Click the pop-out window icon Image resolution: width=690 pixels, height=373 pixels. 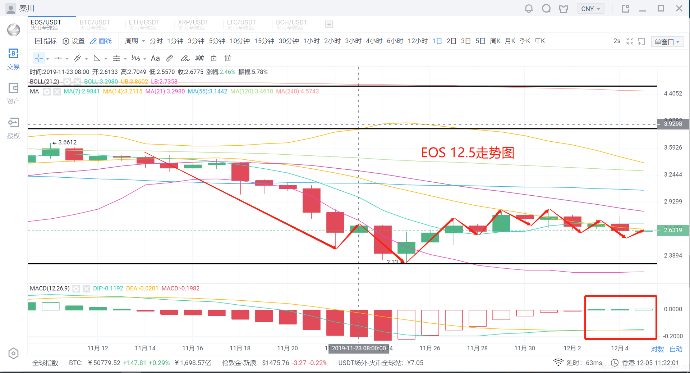pos(626,9)
